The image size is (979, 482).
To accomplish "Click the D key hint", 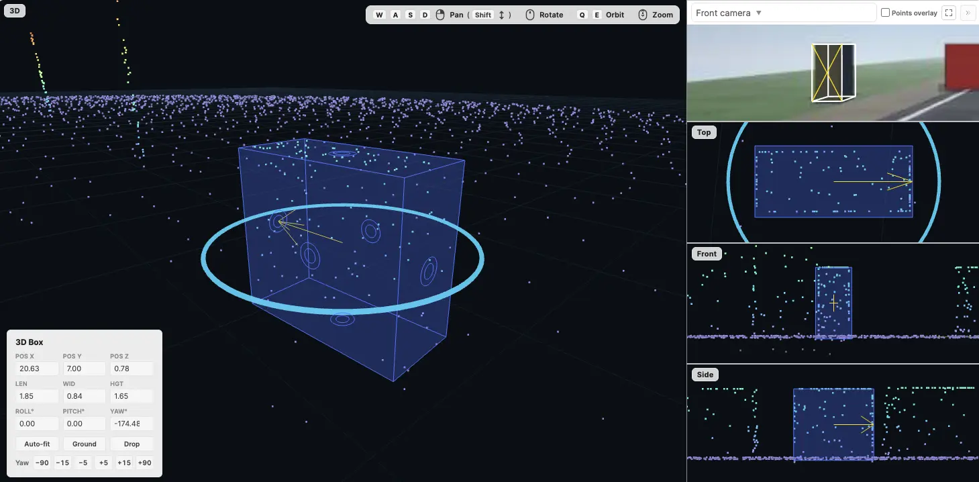I will (425, 15).
